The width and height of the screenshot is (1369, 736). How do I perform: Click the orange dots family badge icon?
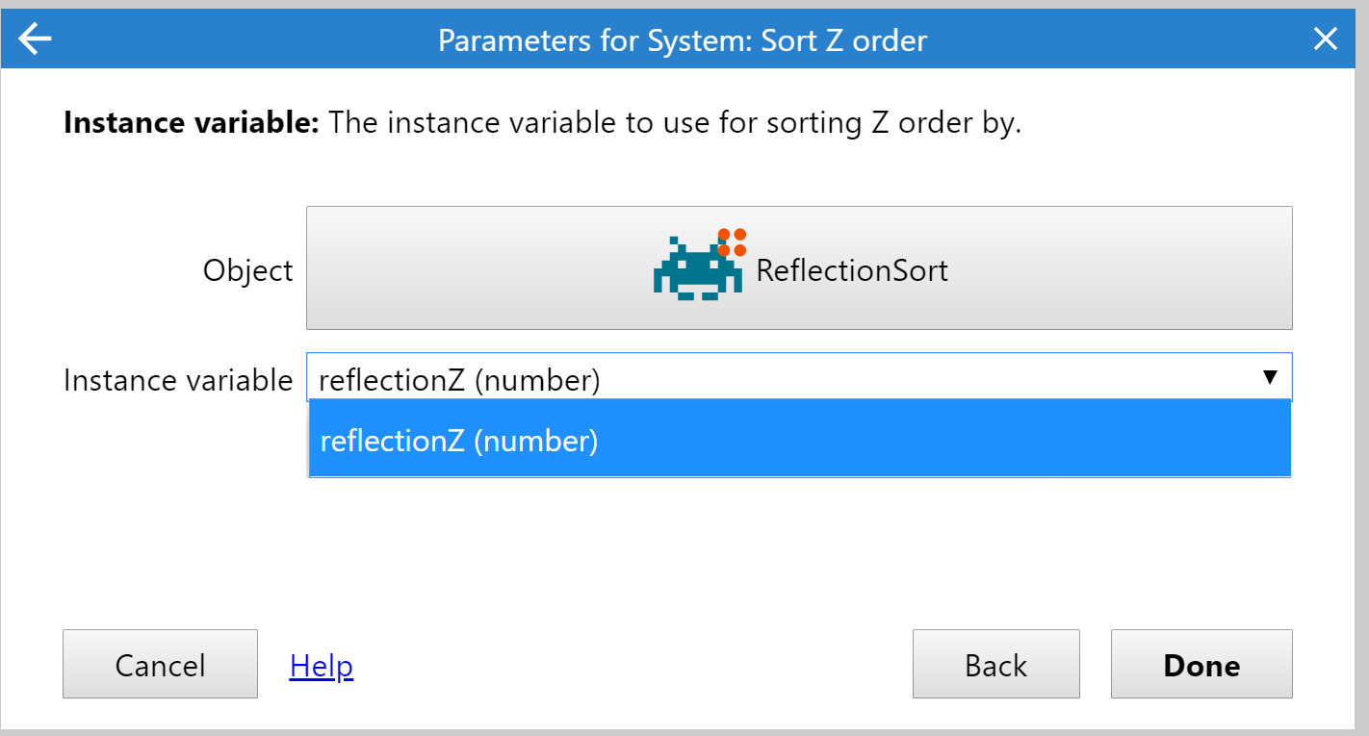732,242
